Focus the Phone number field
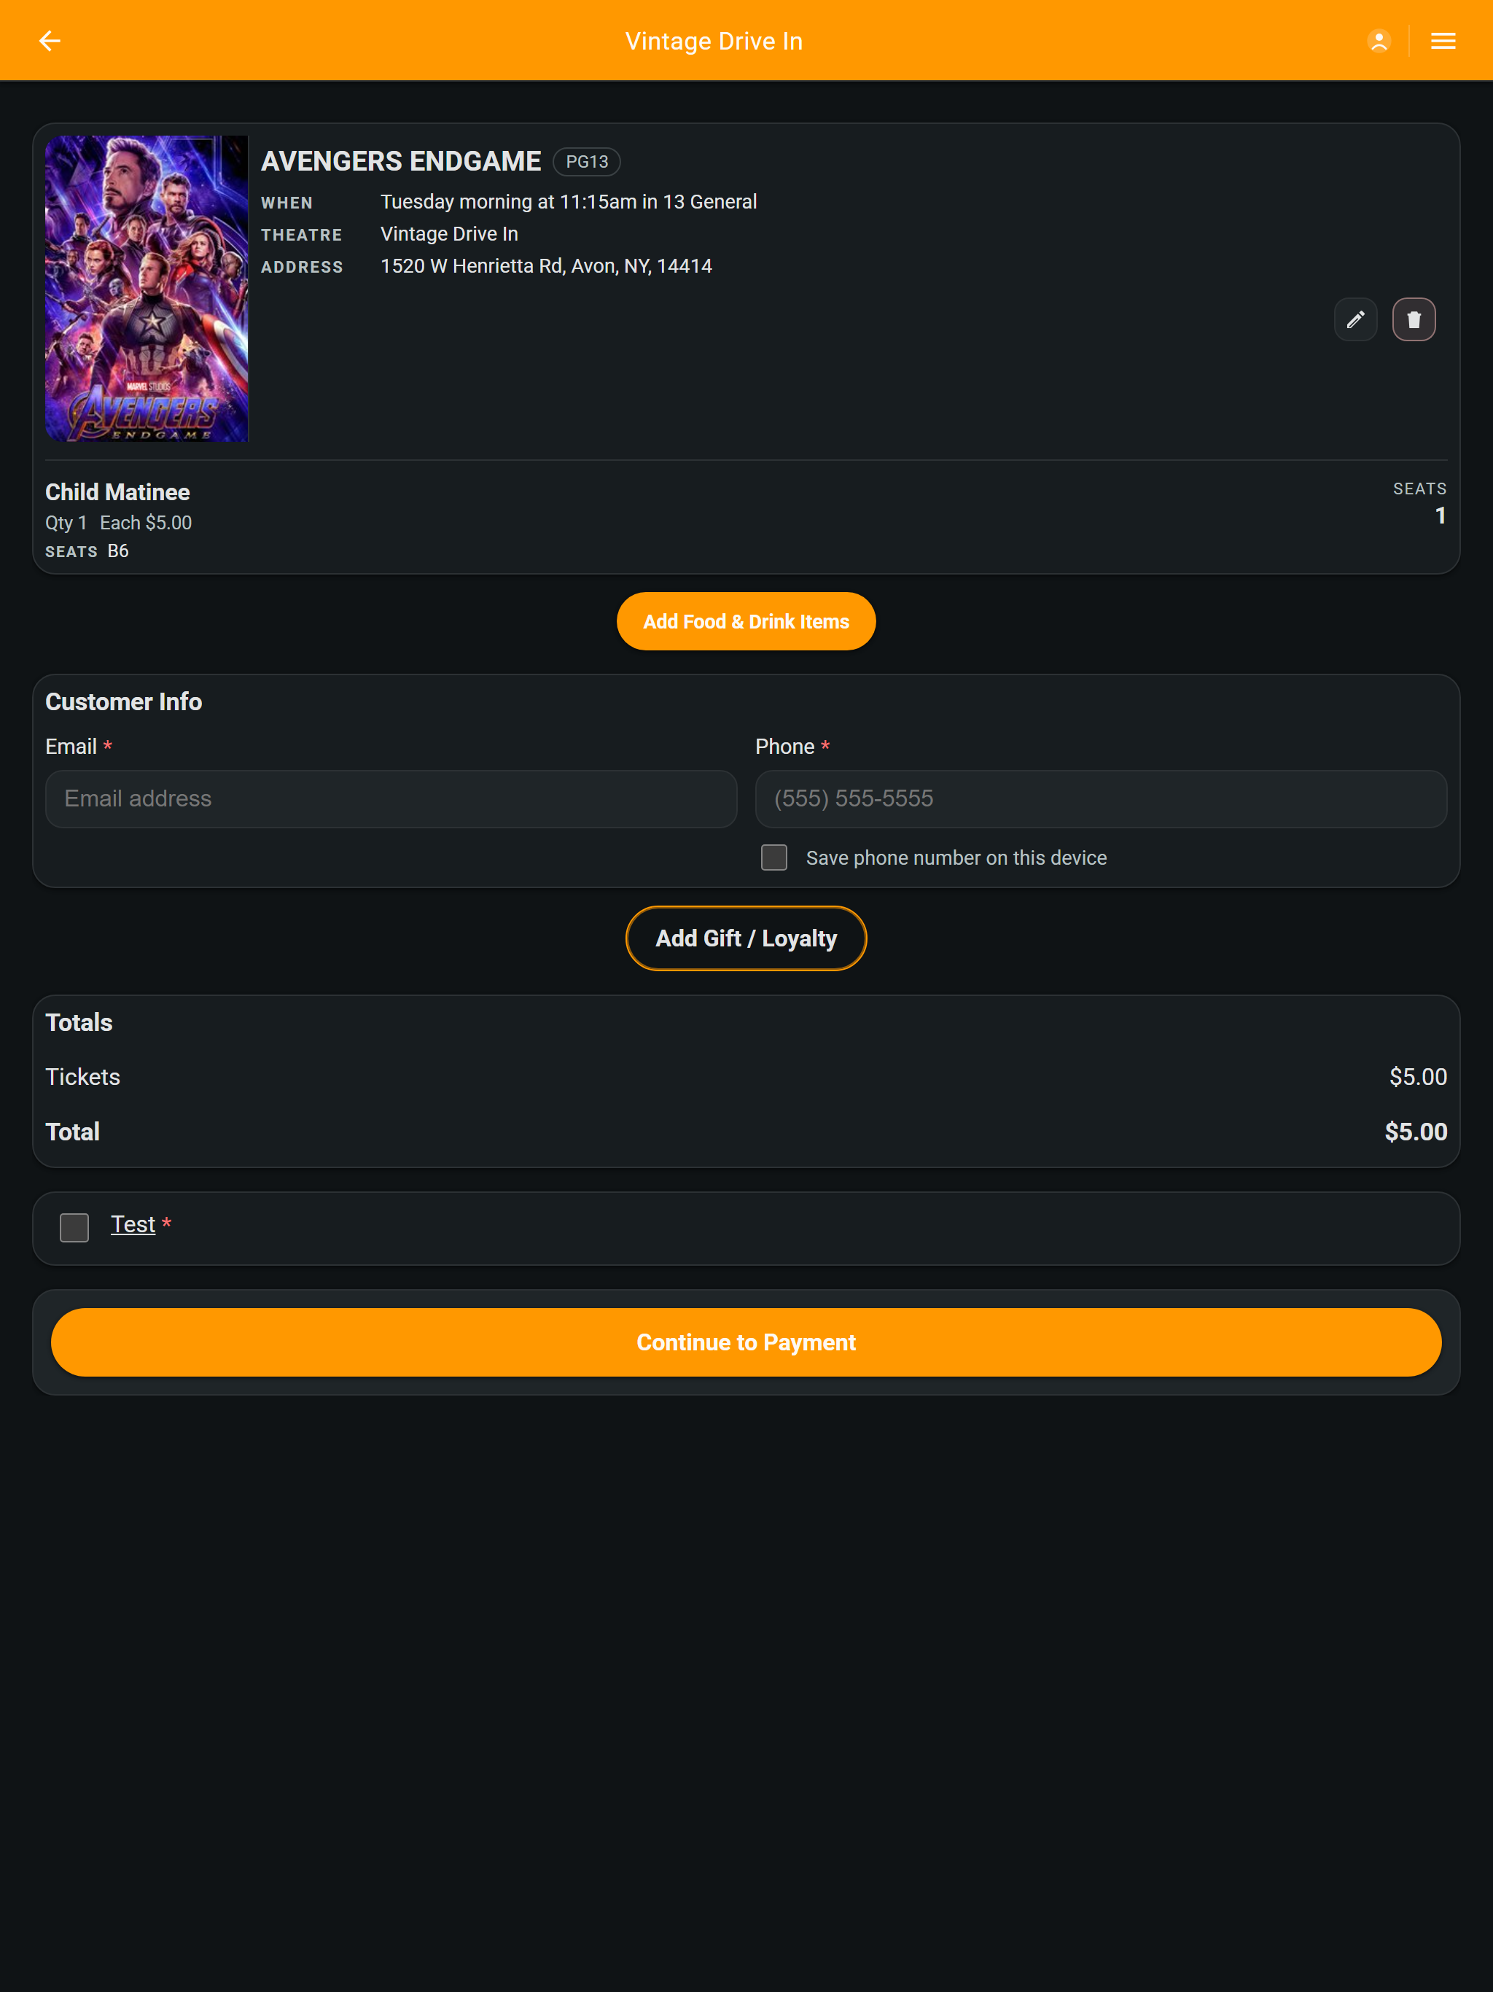This screenshot has width=1493, height=1992. point(1100,798)
